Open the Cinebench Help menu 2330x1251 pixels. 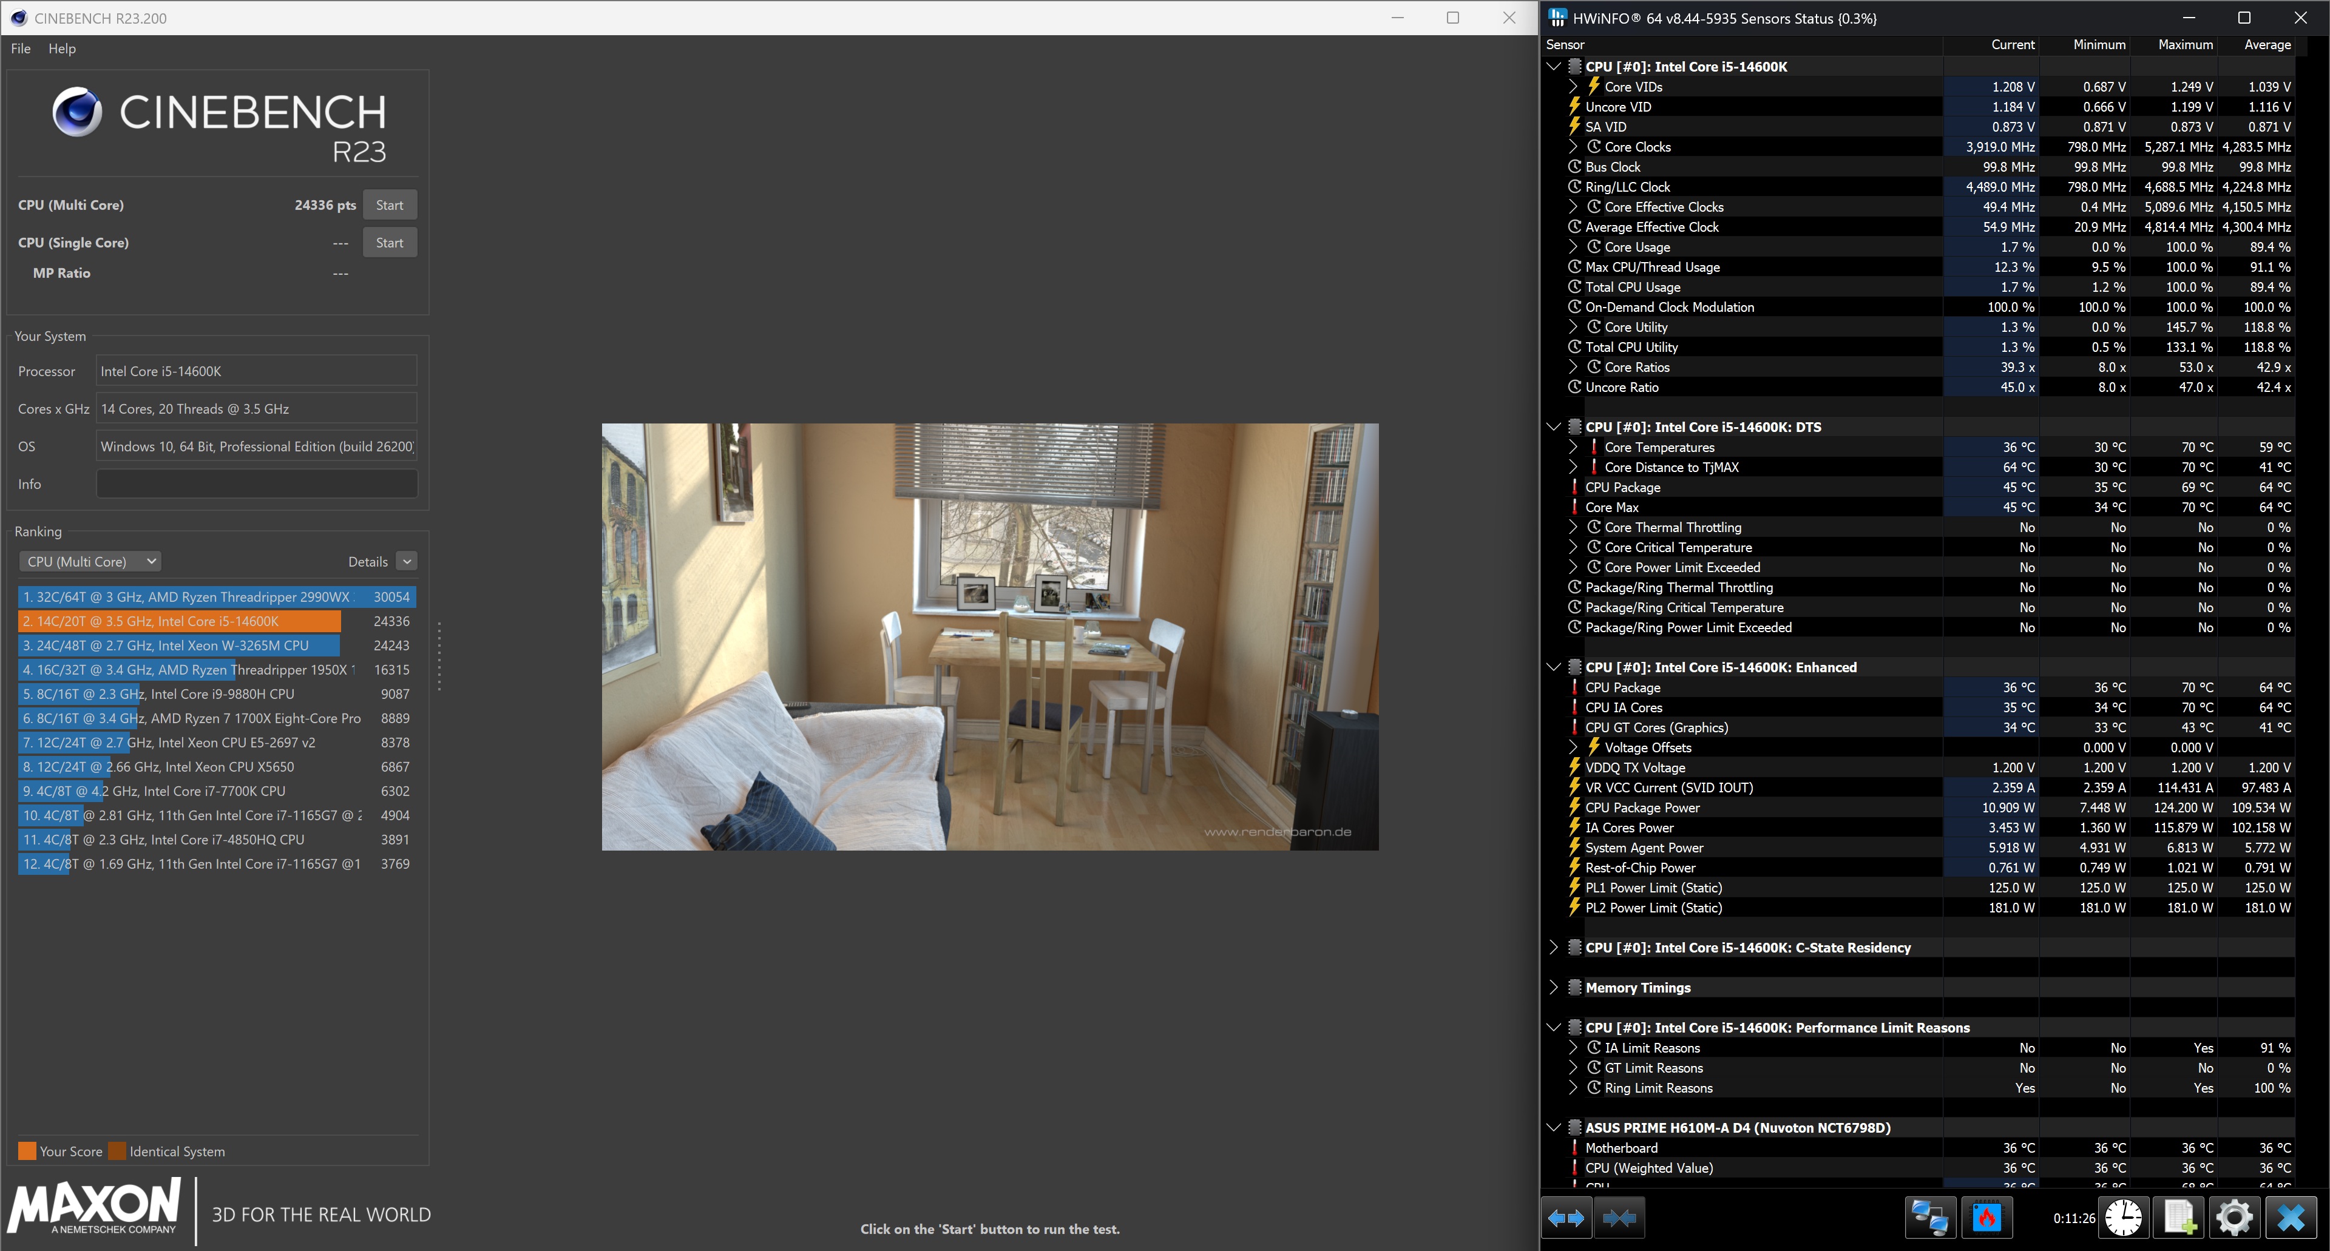click(61, 49)
